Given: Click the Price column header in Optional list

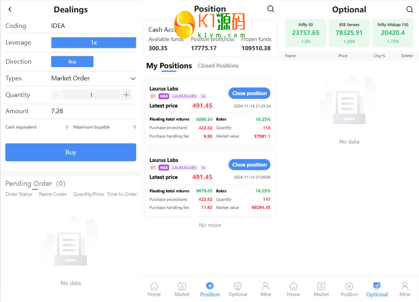Looking at the screenshot, I should [x=343, y=56].
